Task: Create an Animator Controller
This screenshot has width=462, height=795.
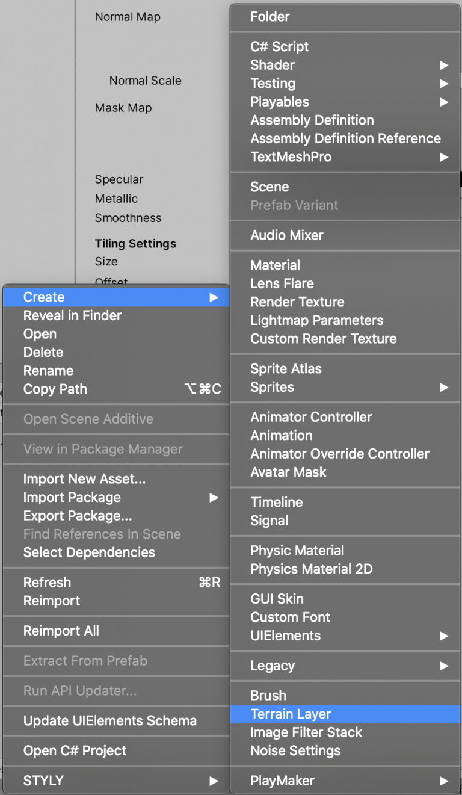Action: (x=310, y=416)
